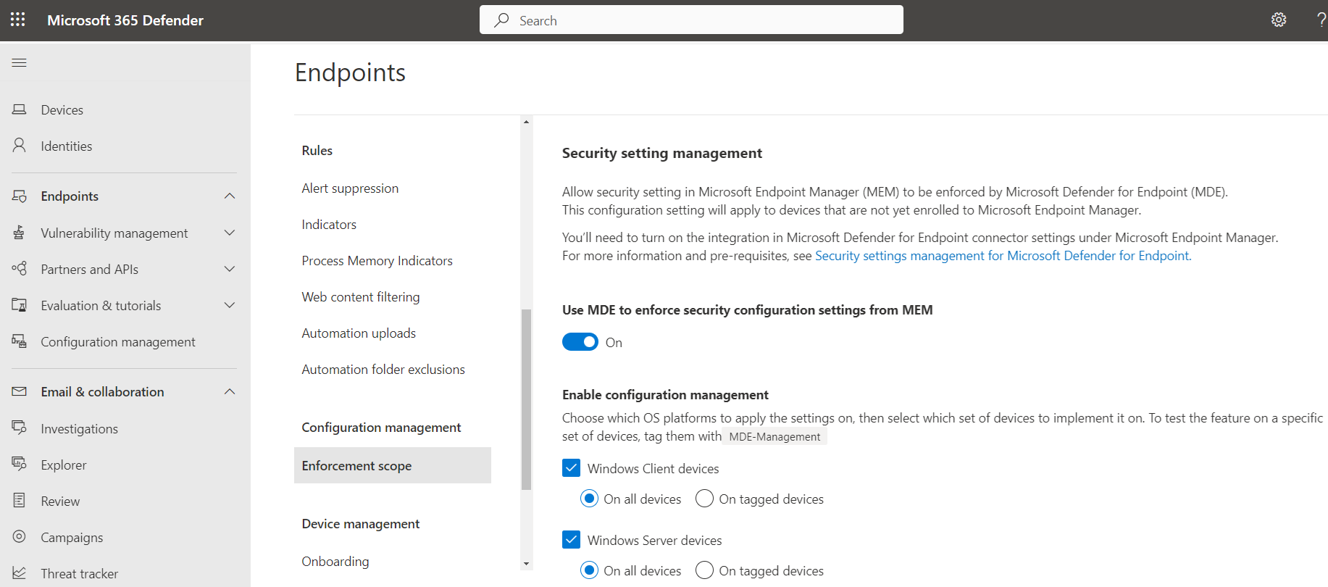Go to Alert suppression rules
1328x587 pixels.
pyautogui.click(x=350, y=188)
